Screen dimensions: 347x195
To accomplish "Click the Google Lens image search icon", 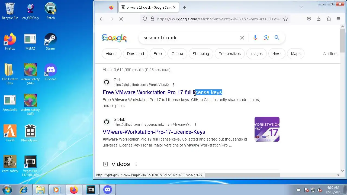I will [x=266, y=38].
